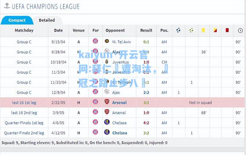246x155 pixels.
Task: Open last 16 2nd leg matchday link
Action: pos(24,113)
